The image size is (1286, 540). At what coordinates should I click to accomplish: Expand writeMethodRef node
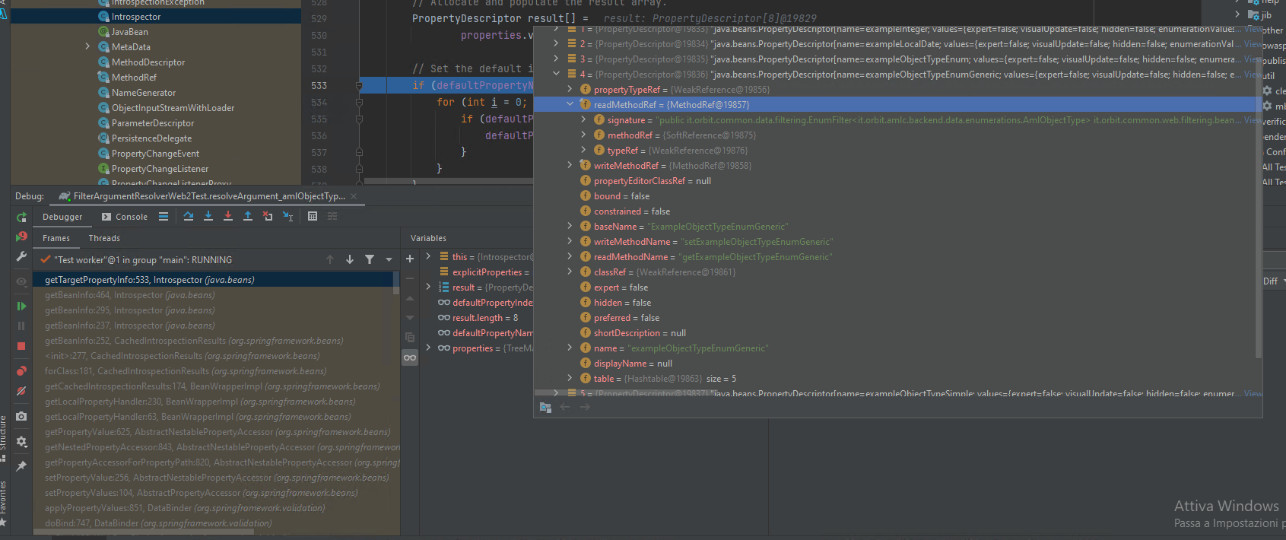(570, 165)
